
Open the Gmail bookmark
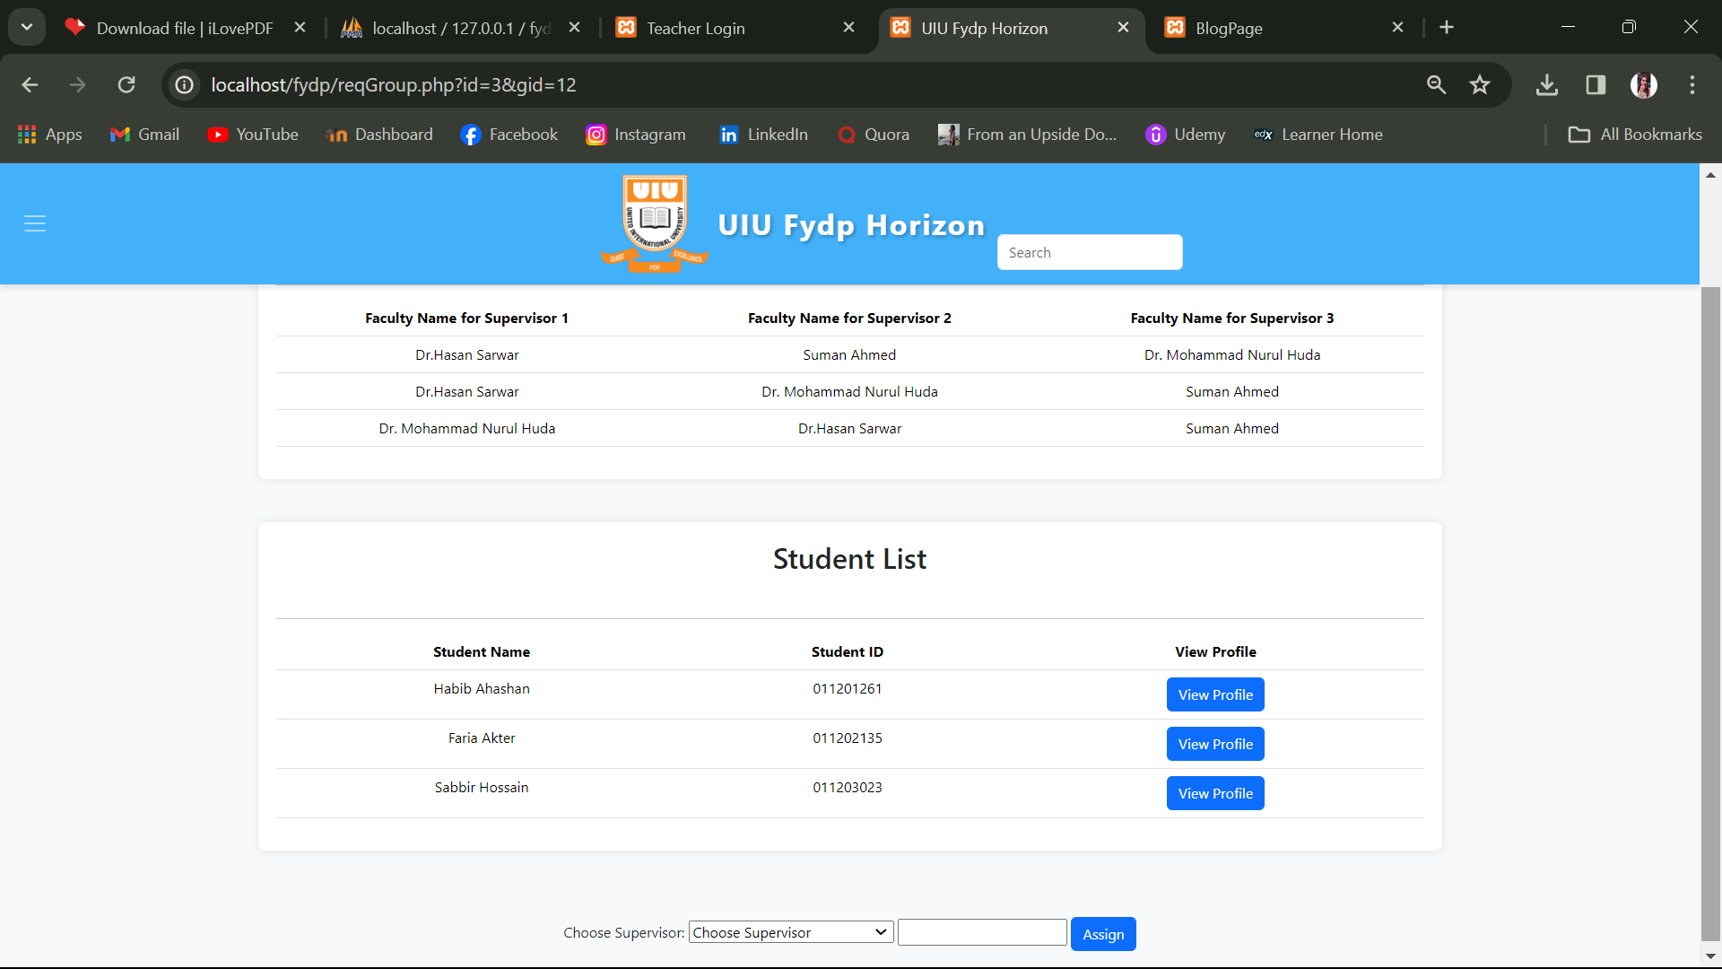pos(145,135)
